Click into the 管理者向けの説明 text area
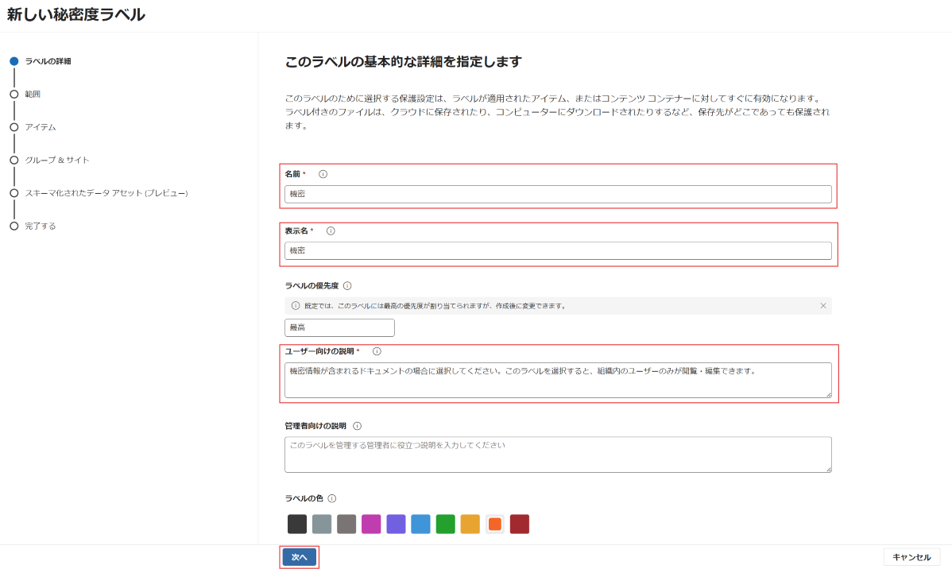 pos(558,455)
